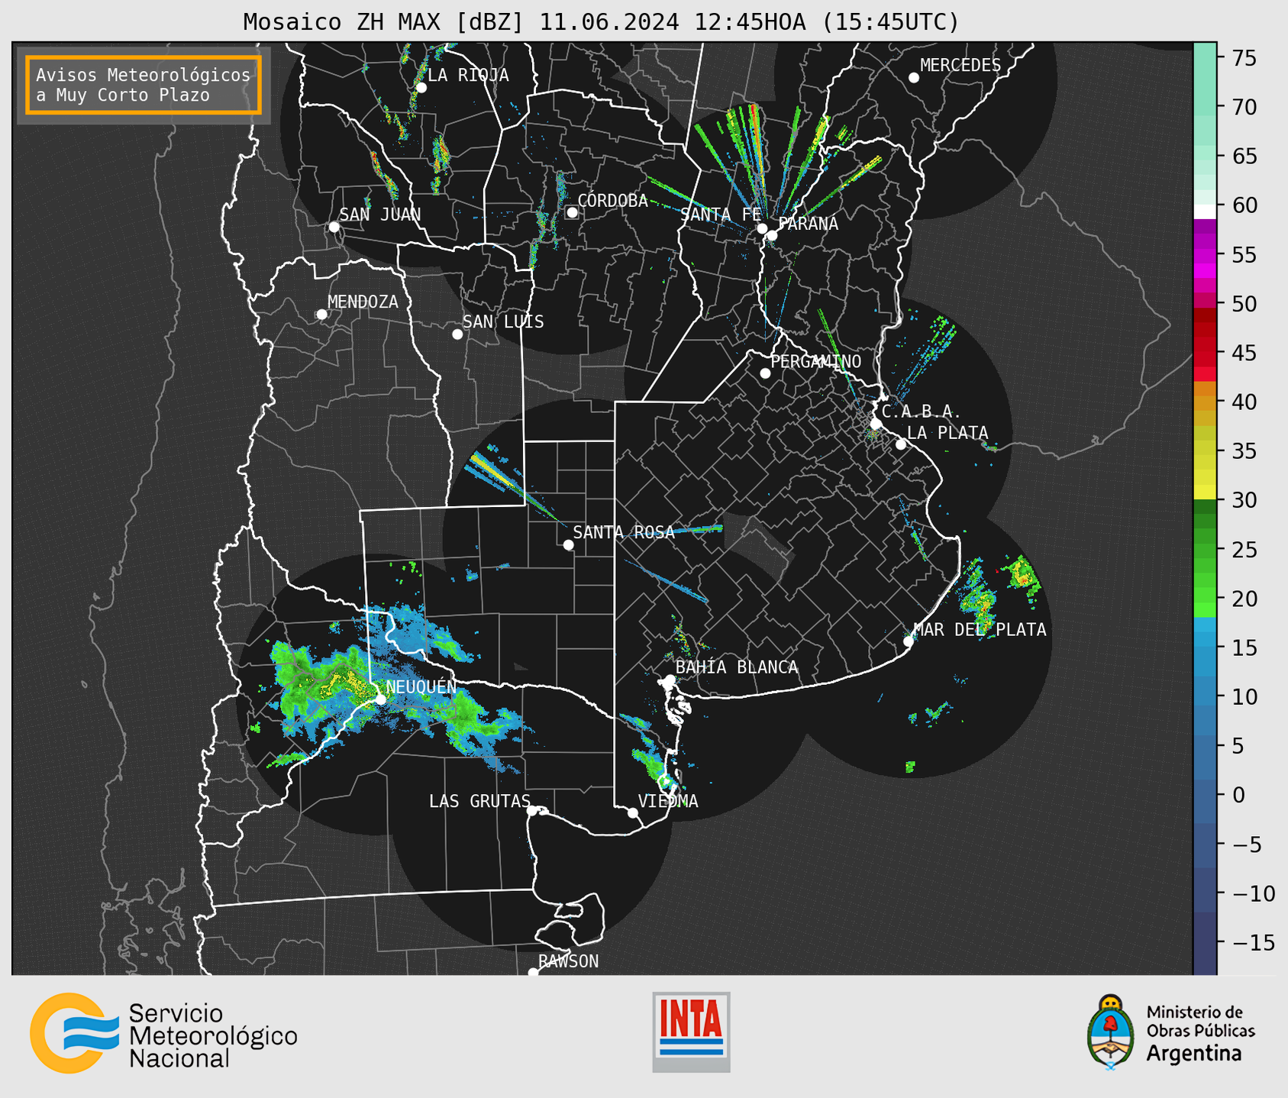Select the Santa Rosa city marker
Screen dimensions: 1288x1098
point(568,544)
